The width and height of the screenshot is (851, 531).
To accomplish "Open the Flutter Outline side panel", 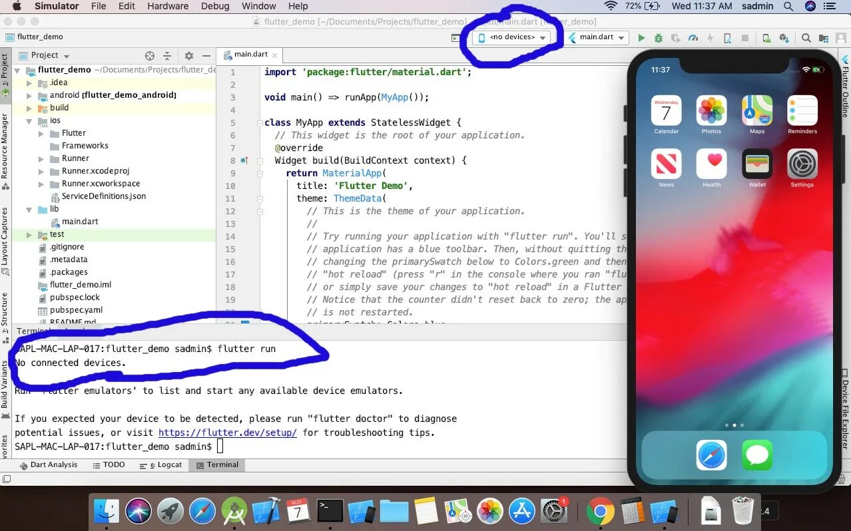I will (x=846, y=87).
